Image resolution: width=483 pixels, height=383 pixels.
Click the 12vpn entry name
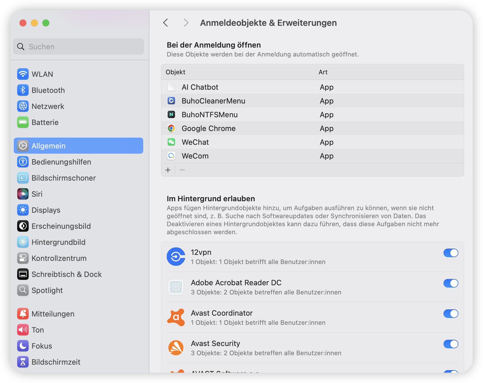[201, 252]
